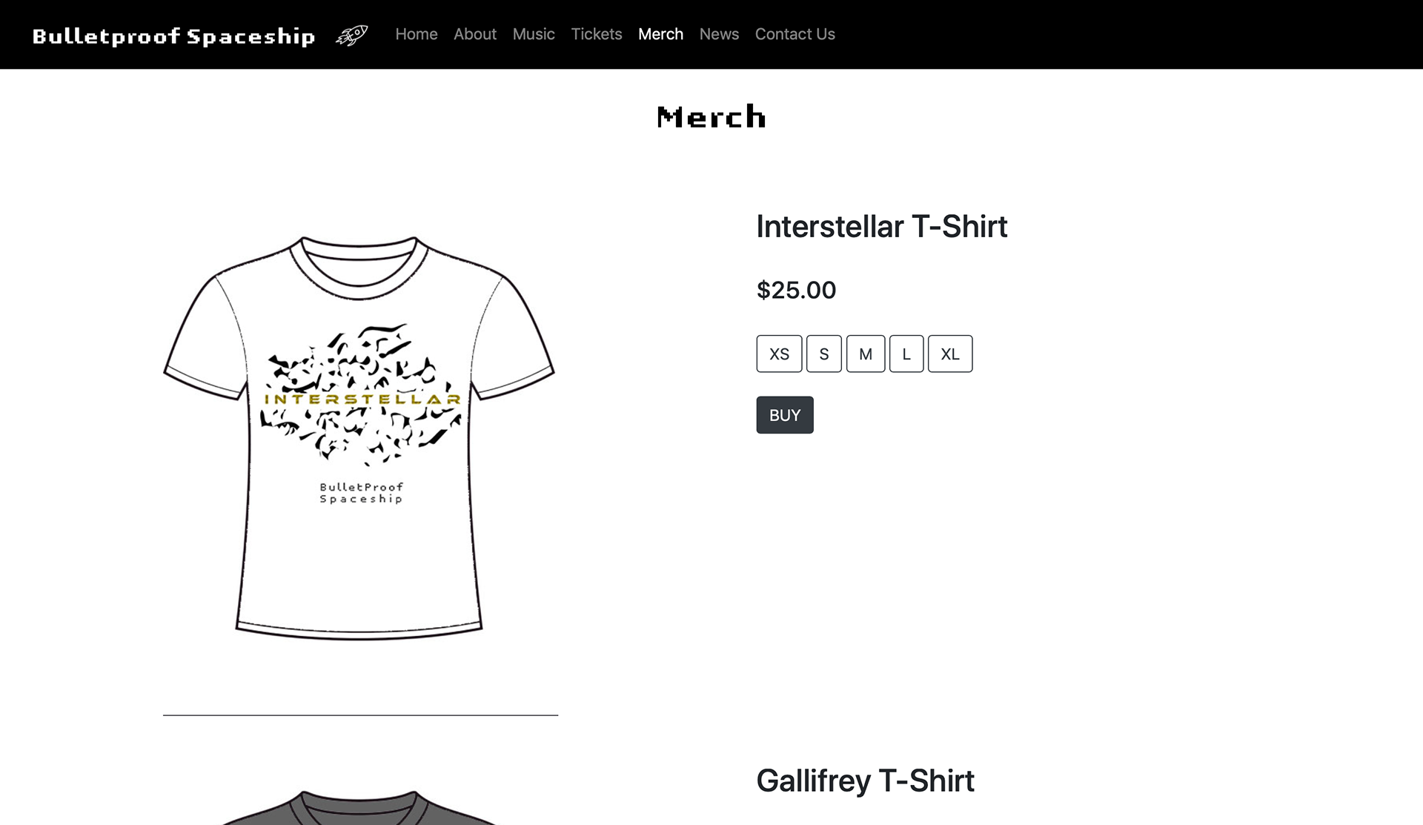Click the Merch page heading

tap(711, 117)
